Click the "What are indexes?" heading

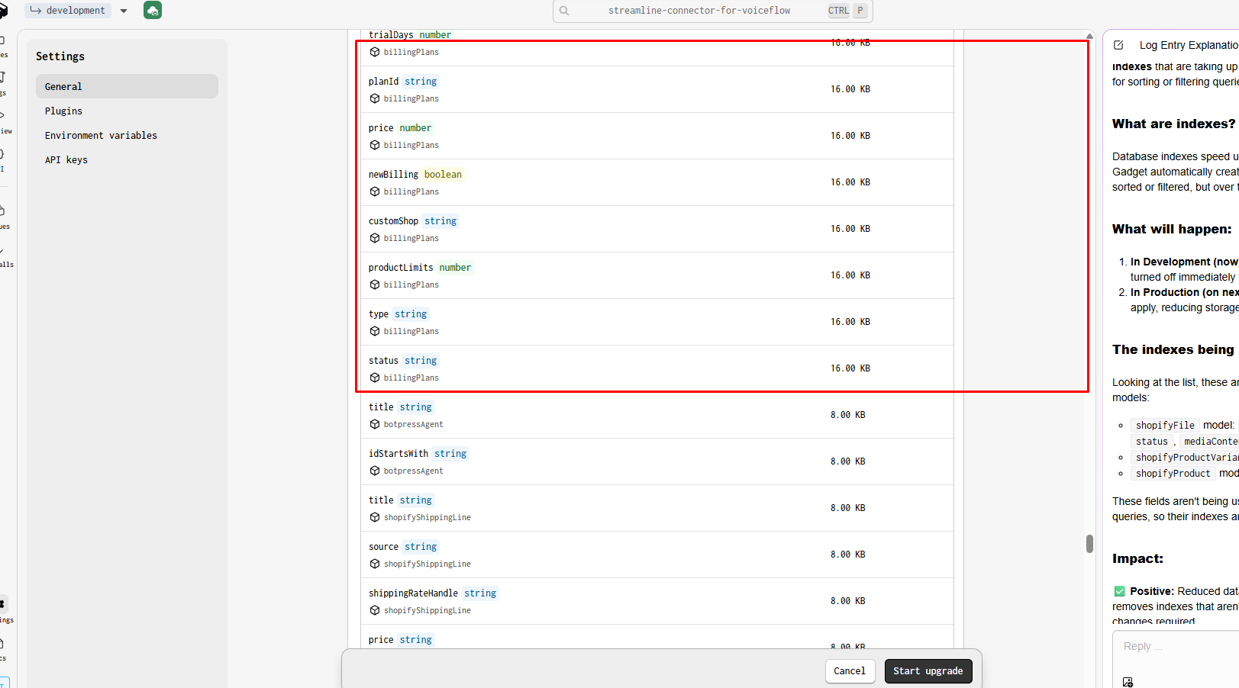pos(1173,124)
